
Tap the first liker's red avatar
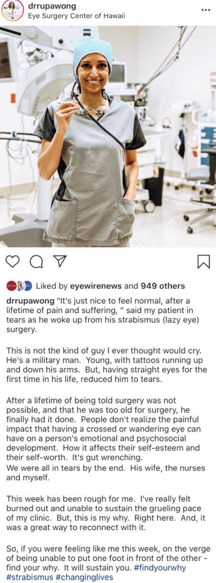[x=11, y=286]
